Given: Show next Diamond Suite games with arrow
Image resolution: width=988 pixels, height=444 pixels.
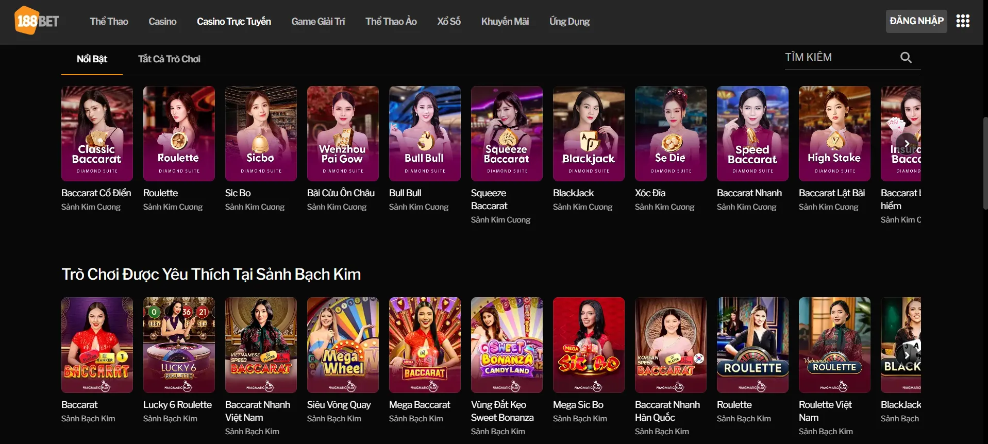Looking at the screenshot, I should pyautogui.click(x=907, y=144).
